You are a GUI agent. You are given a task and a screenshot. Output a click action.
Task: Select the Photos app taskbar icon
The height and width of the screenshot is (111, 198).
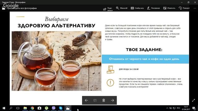(68, 108)
